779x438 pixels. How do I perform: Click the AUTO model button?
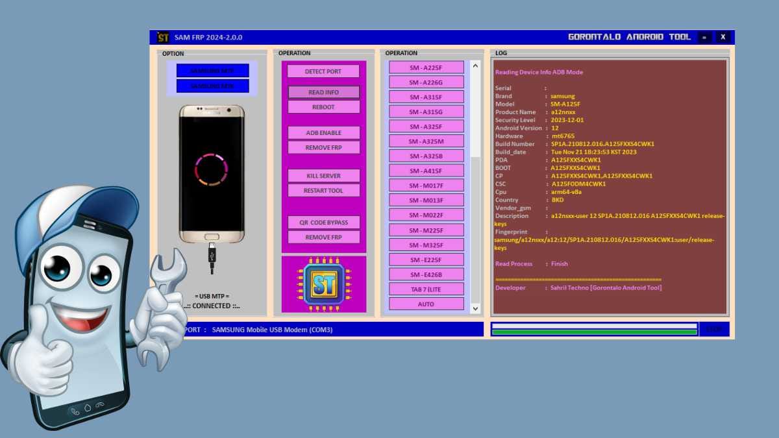point(426,304)
